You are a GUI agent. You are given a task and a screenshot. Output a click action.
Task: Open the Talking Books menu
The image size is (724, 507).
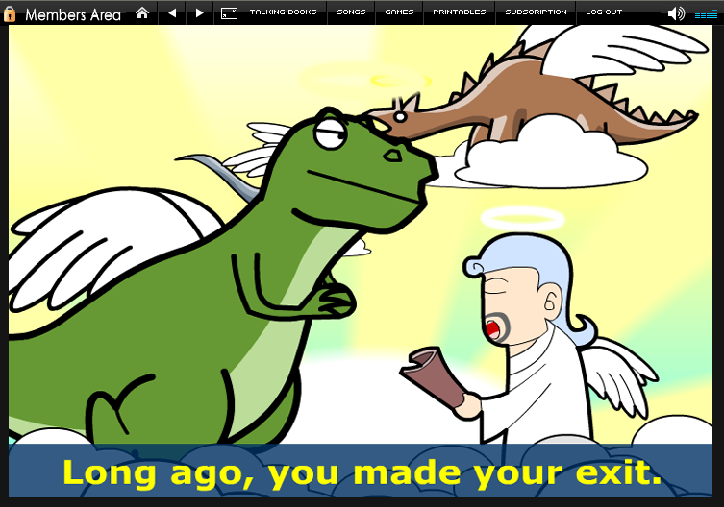point(284,12)
